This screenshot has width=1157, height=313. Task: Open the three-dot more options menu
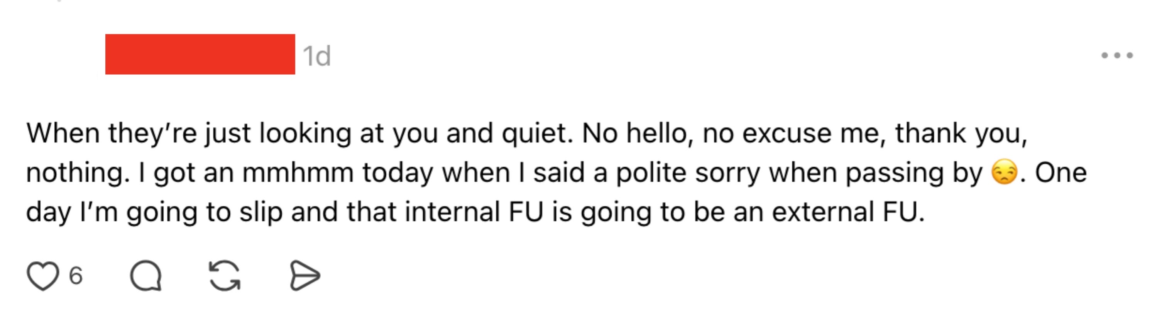tap(1116, 55)
